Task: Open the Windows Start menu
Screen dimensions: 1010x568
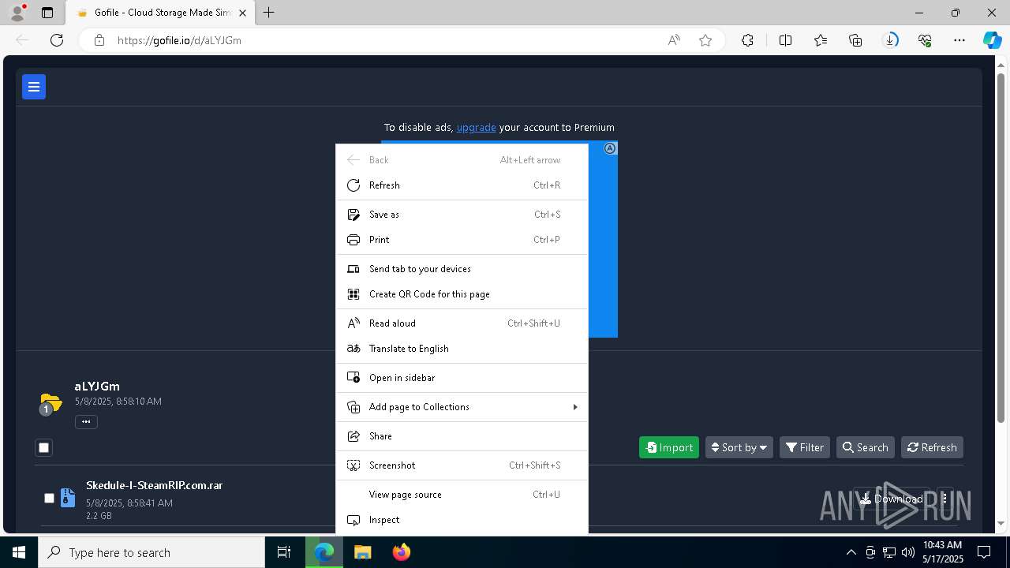Action: (19, 552)
